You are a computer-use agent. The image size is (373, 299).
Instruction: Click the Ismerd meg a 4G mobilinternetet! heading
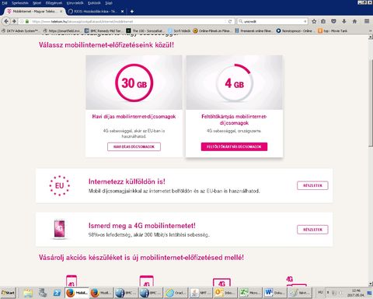click(142, 226)
